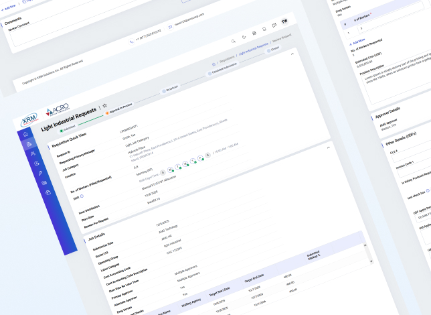
Task: Click the star favorite icon beside title
Action: point(105,106)
